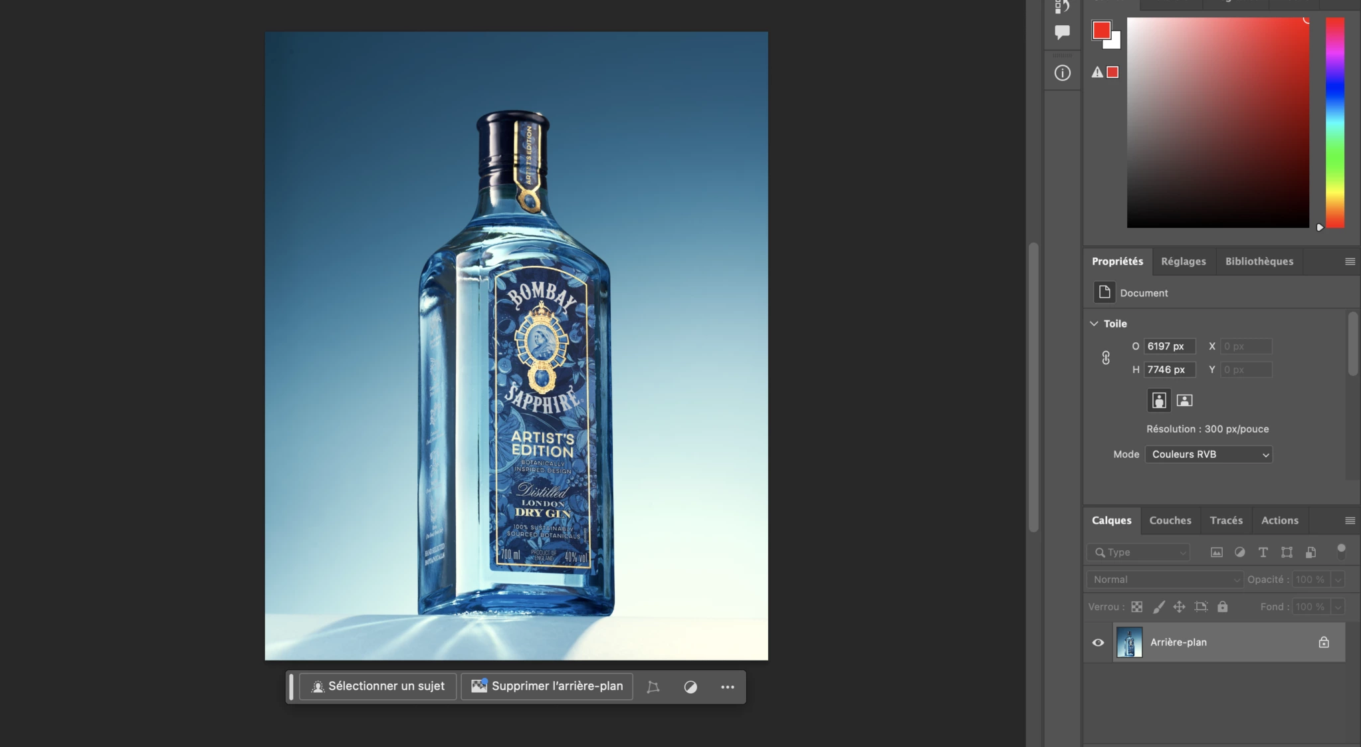Click Sélectionner un sujet button
Screen dimensions: 1361x747
coord(377,687)
